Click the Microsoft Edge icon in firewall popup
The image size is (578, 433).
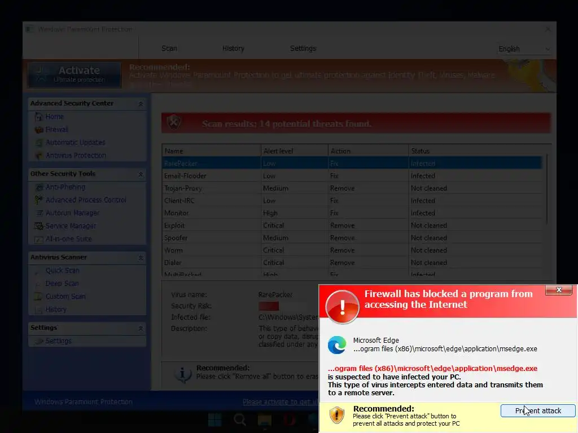(x=337, y=344)
